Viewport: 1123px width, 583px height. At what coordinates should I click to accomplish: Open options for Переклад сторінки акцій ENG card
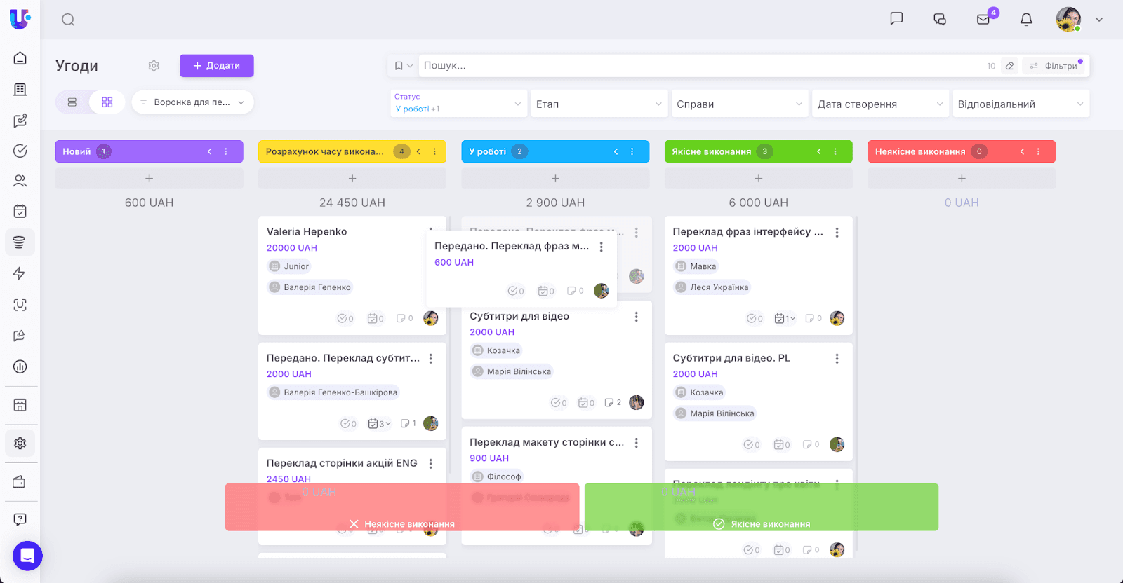point(431,464)
